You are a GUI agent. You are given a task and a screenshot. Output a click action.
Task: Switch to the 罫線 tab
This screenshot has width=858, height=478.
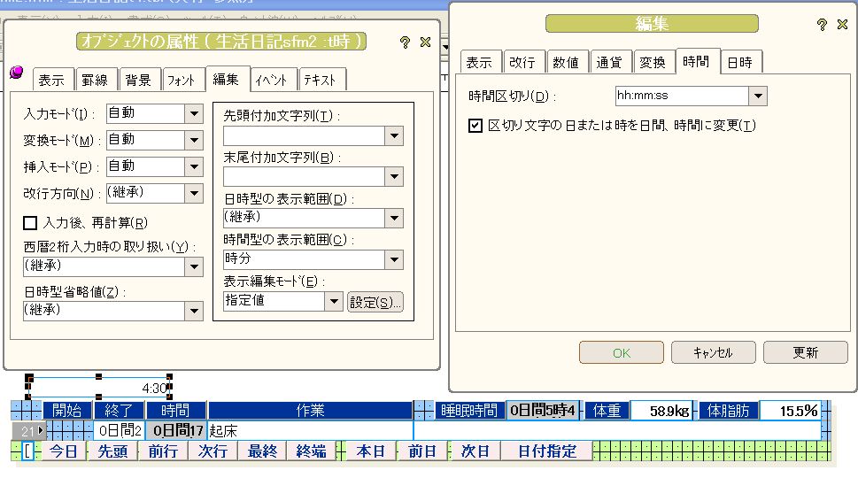[95, 80]
